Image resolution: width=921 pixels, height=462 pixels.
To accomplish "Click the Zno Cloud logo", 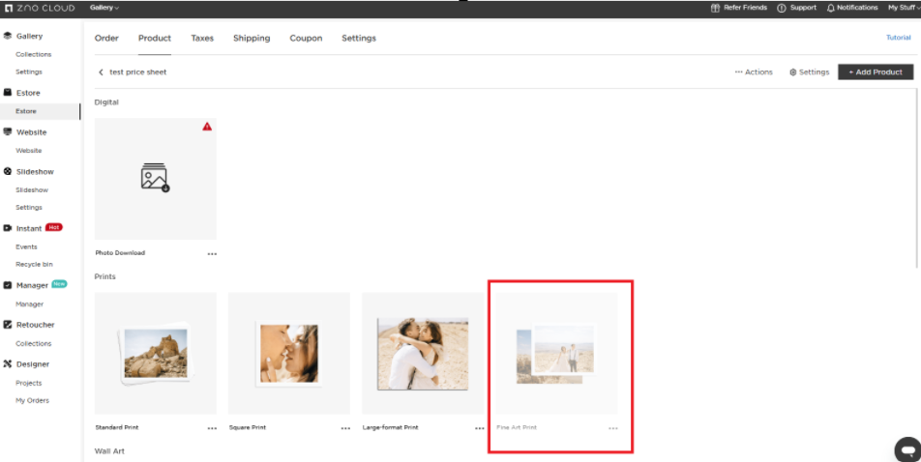I will click(x=41, y=8).
